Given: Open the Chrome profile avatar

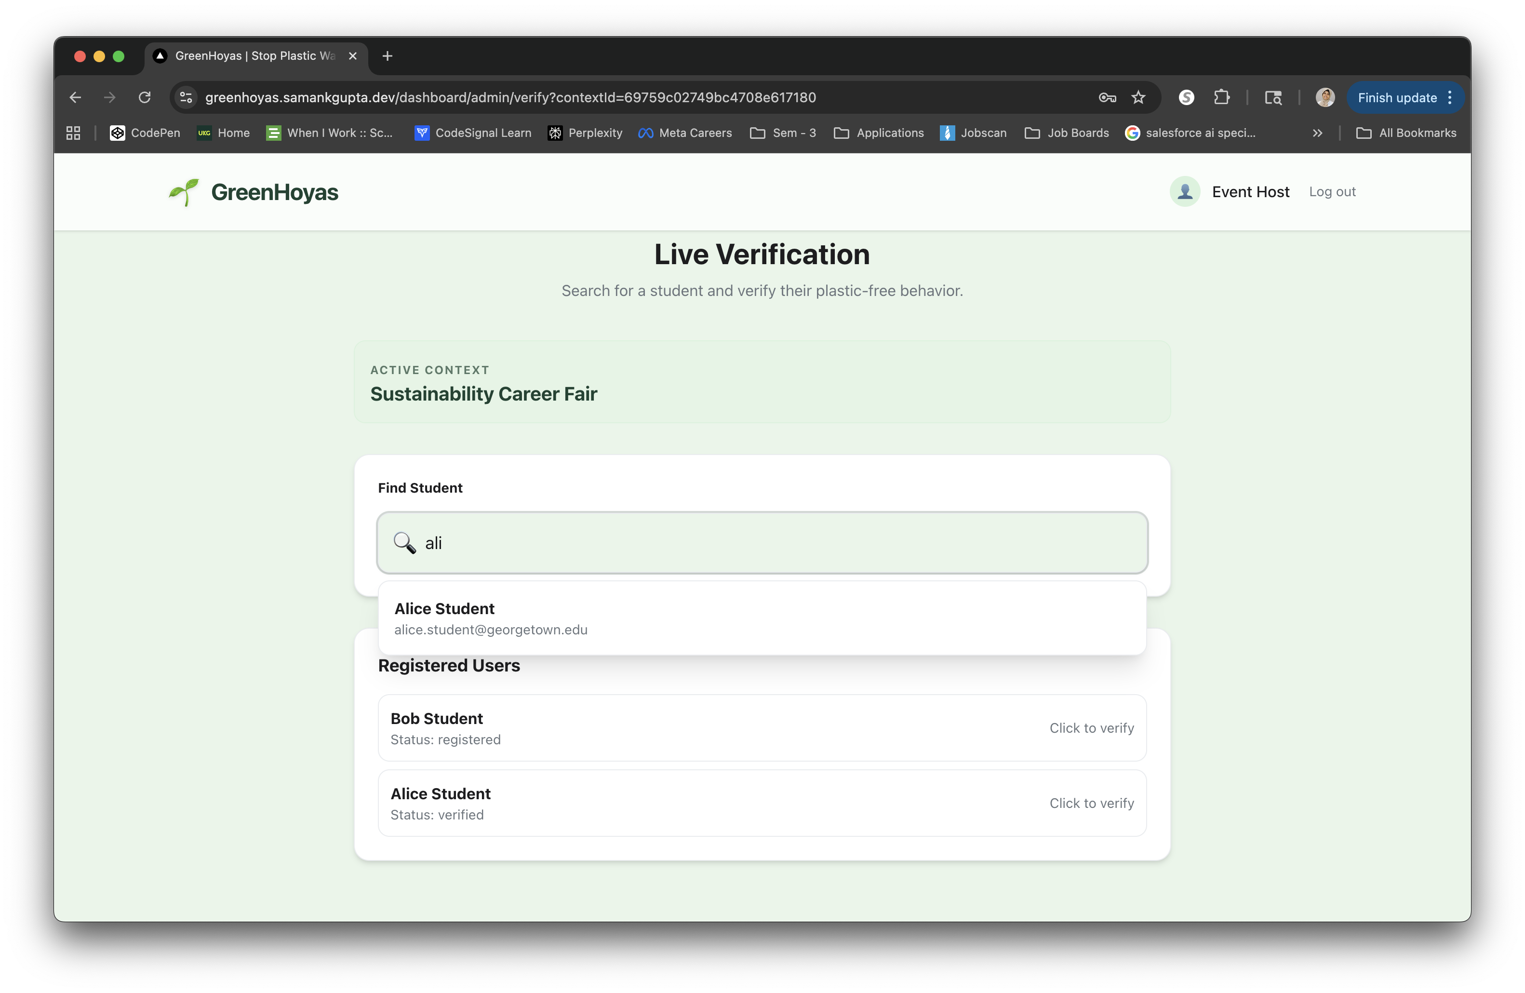Looking at the screenshot, I should coord(1324,97).
